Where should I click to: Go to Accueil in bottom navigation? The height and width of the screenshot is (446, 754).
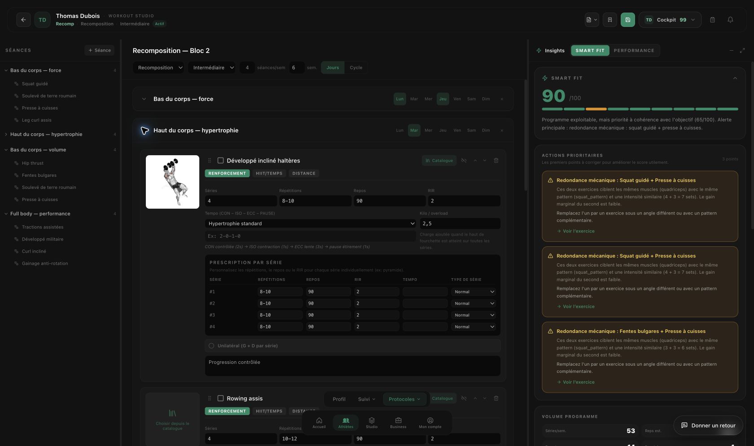319,423
